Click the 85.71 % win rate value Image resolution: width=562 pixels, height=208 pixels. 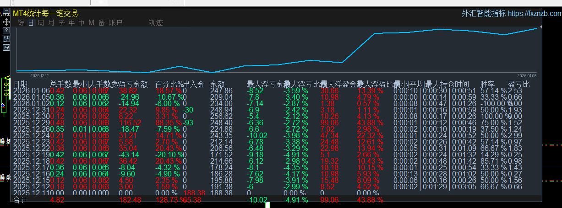(x=494, y=161)
